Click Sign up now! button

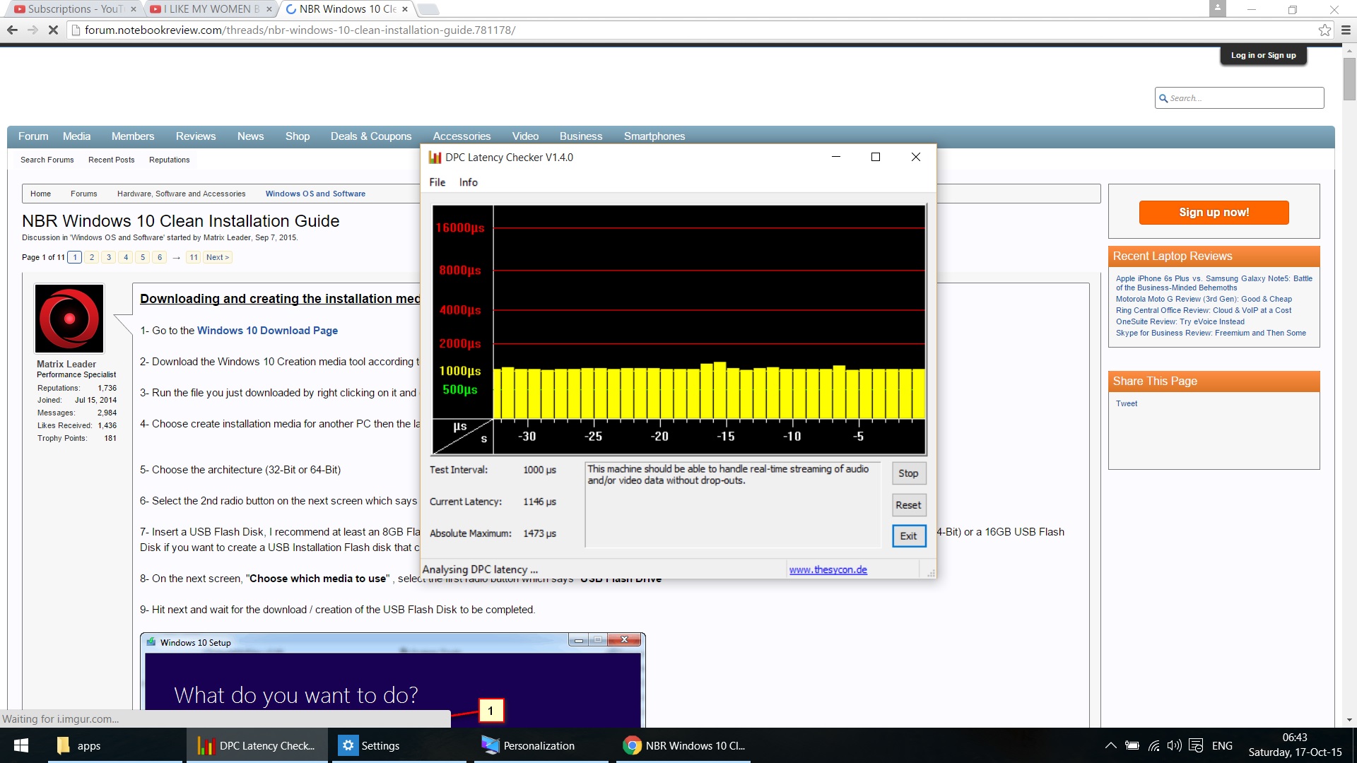(x=1214, y=213)
